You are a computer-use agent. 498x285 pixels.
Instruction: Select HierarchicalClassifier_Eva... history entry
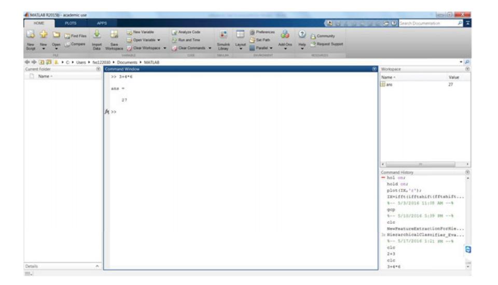[x=425, y=235]
